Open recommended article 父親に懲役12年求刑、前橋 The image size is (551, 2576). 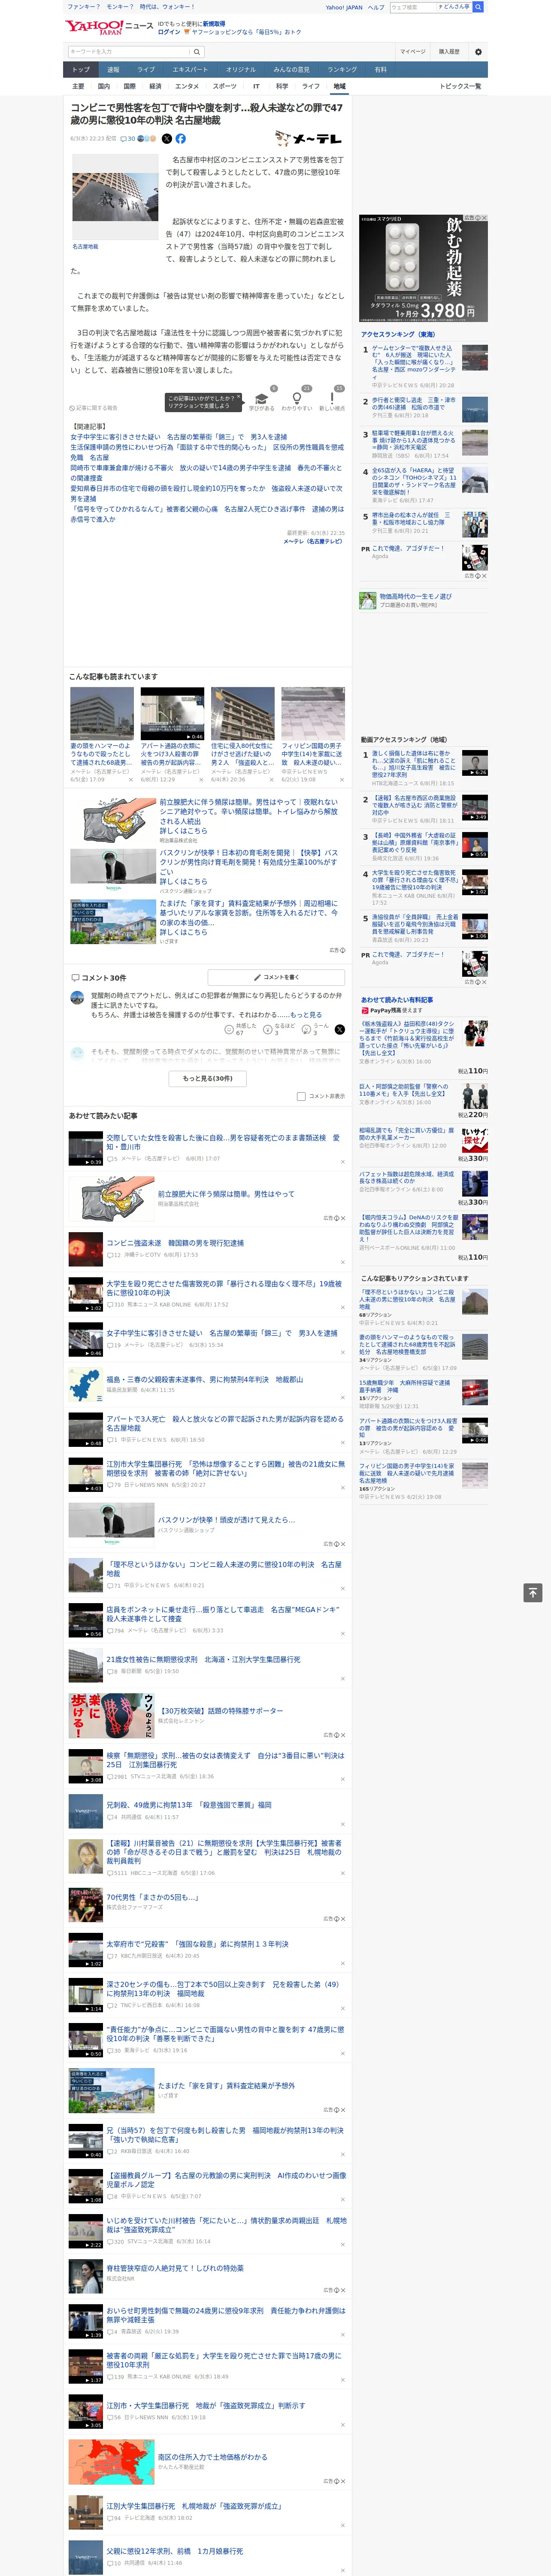coord(175,2551)
